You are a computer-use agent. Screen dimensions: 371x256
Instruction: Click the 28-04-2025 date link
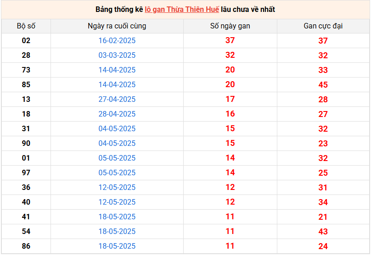pyautogui.click(x=117, y=114)
